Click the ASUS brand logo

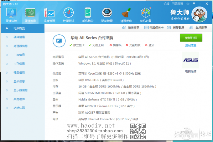tap(190, 60)
